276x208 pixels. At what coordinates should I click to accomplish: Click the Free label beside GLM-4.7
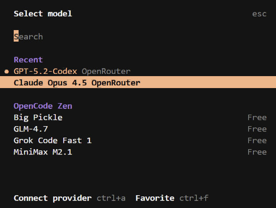(x=257, y=129)
